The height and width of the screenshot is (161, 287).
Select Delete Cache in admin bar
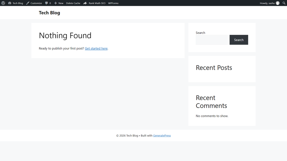pos(73,3)
